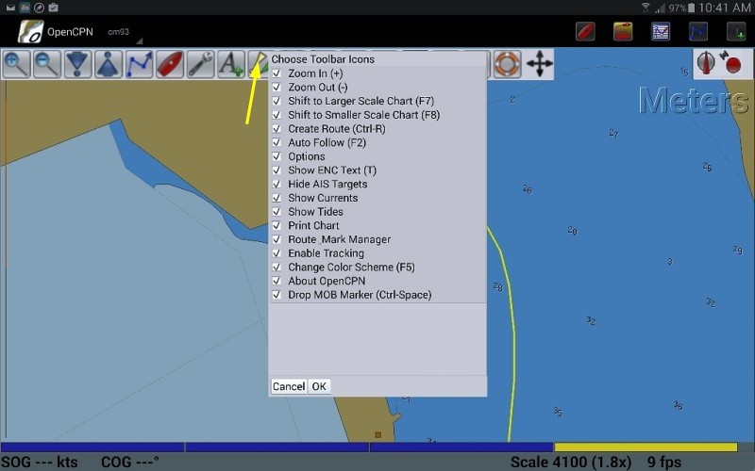This screenshot has width=755, height=471.
Task: Tap the compass notification icon in status bar
Action: [x=39, y=8]
